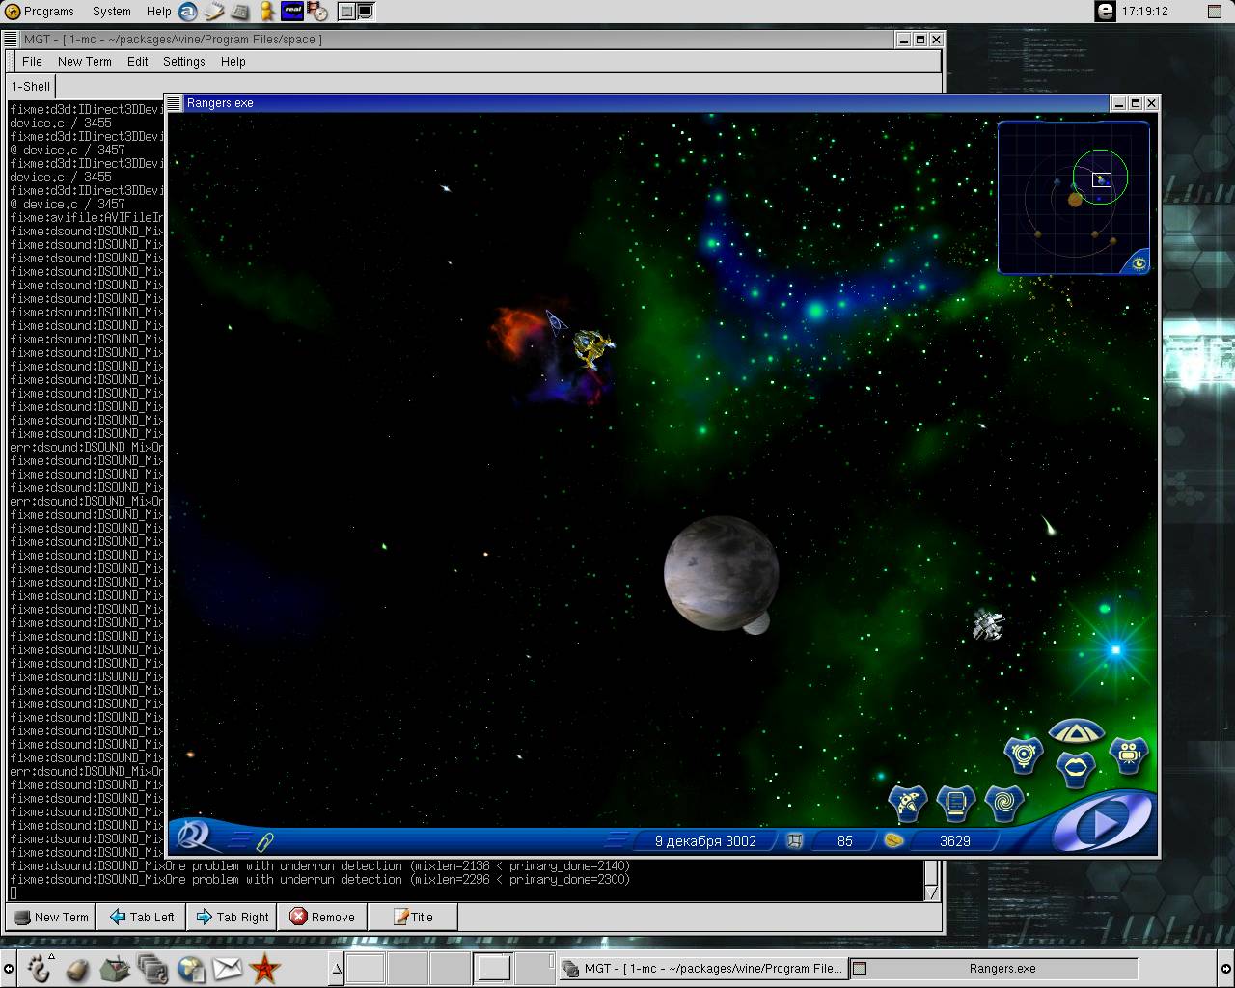Click the paperclip icon in Rangers bar
The height and width of the screenshot is (988, 1235).
coord(264,841)
